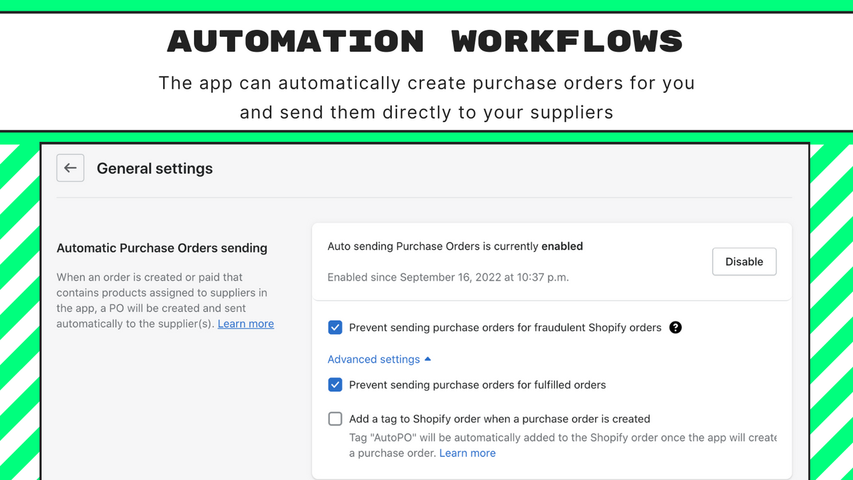Open the Learn more link about automatic POs
The image size is (853, 480).
pyautogui.click(x=245, y=323)
